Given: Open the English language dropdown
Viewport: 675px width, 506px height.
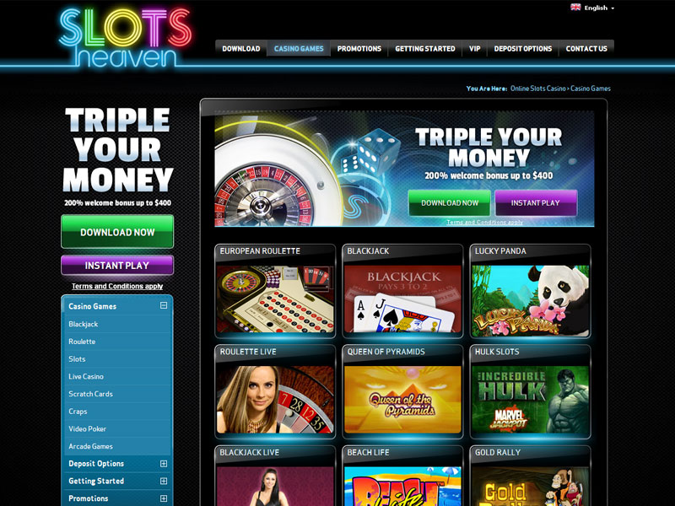Looking at the screenshot, I should tap(599, 8).
